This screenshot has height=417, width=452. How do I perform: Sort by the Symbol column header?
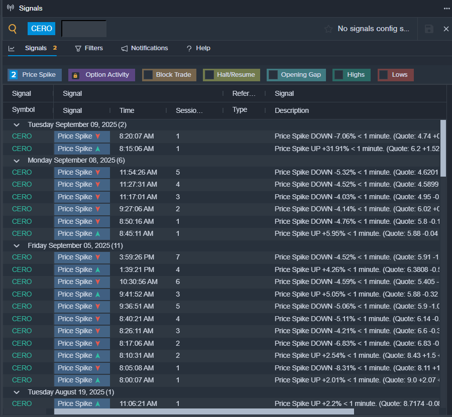click(23, 110)
